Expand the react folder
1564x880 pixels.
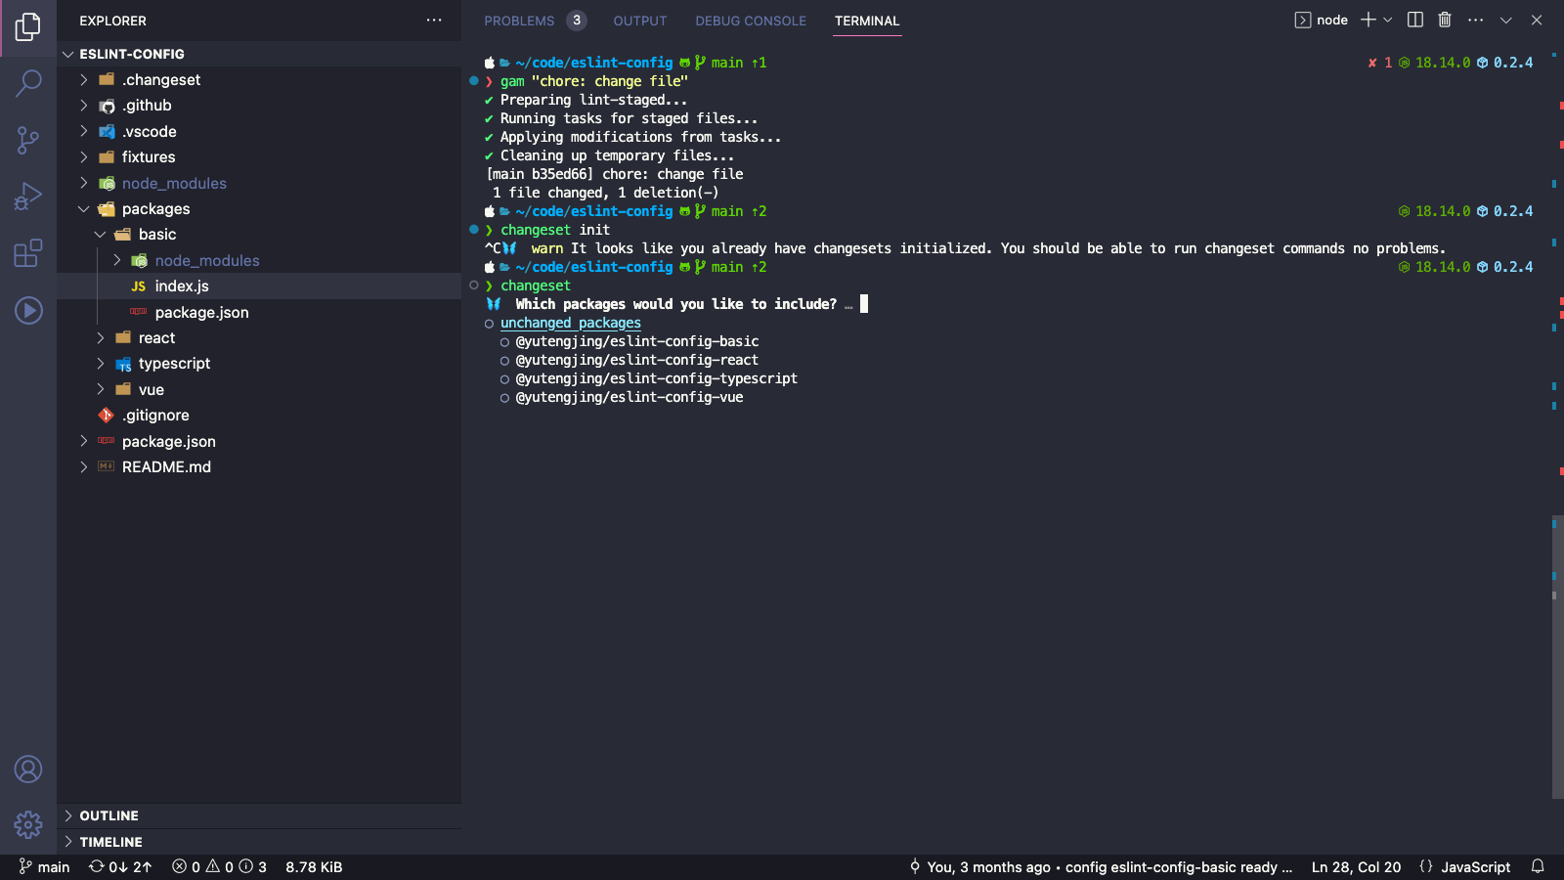pos(156,337)
